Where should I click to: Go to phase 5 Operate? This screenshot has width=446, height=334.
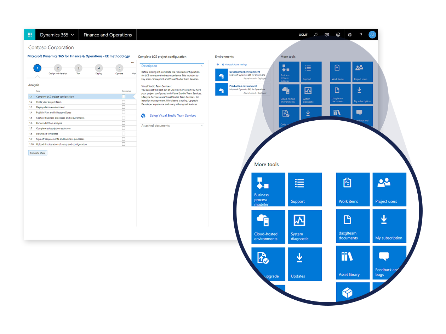120,68
